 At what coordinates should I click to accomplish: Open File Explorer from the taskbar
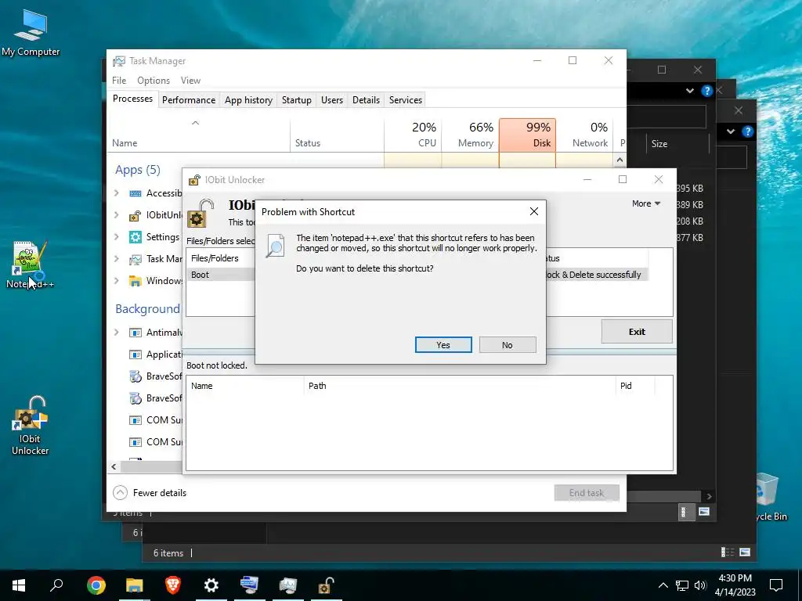coord(135,585)
